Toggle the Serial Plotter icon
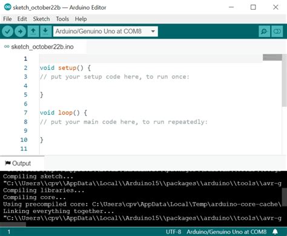 click(277, 31)
